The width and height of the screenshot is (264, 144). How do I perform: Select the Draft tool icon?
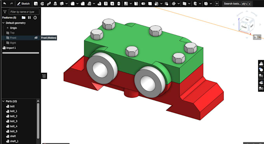point(89,3)
